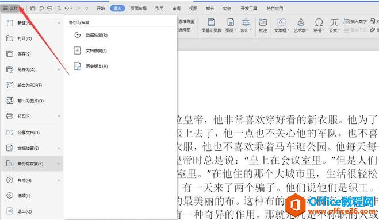
Task: Switch to the 引用 tab
Action: [x=159, y=9]
